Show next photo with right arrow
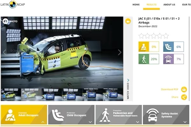This screenshot has width=191, height=127. point(119,52)
